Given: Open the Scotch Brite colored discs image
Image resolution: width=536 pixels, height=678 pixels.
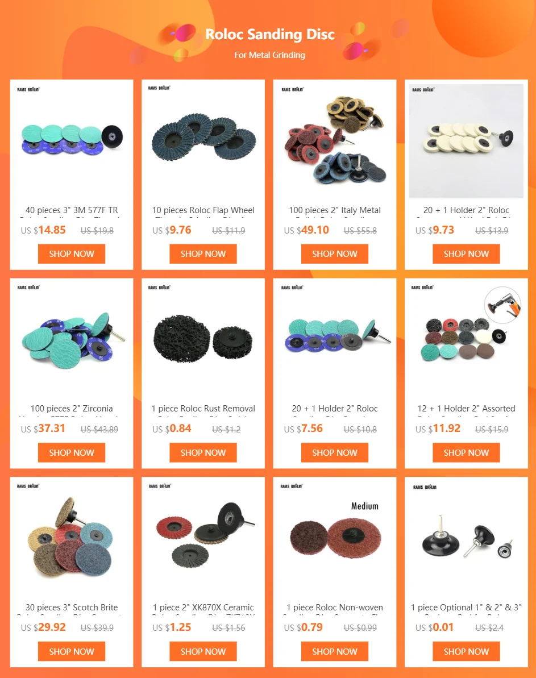Looking at the screenshot, I should coord(72,539).
